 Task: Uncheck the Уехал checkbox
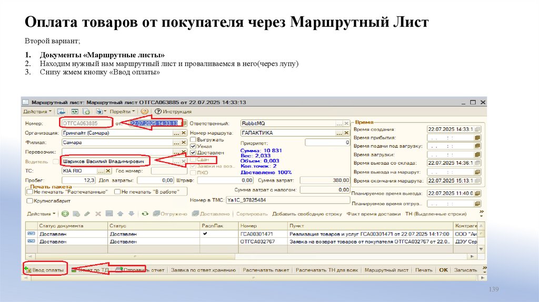pos(193,146)
